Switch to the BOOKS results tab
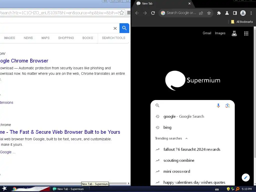Image resolution: width=256 pixels, height=192 pixels. click(x=88, y=38)
